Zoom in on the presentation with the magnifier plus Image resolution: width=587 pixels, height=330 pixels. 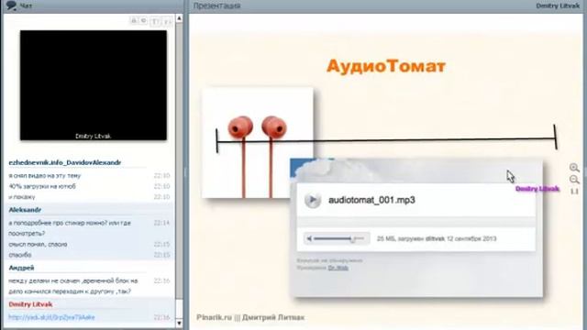click(x=574, y=168)
